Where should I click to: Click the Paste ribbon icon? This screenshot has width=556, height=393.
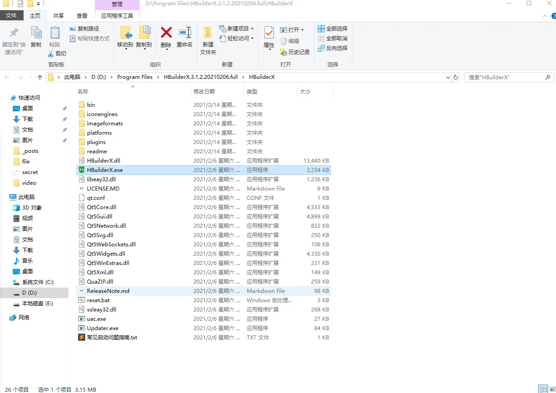pyautogui.click(x=55, y=33)
